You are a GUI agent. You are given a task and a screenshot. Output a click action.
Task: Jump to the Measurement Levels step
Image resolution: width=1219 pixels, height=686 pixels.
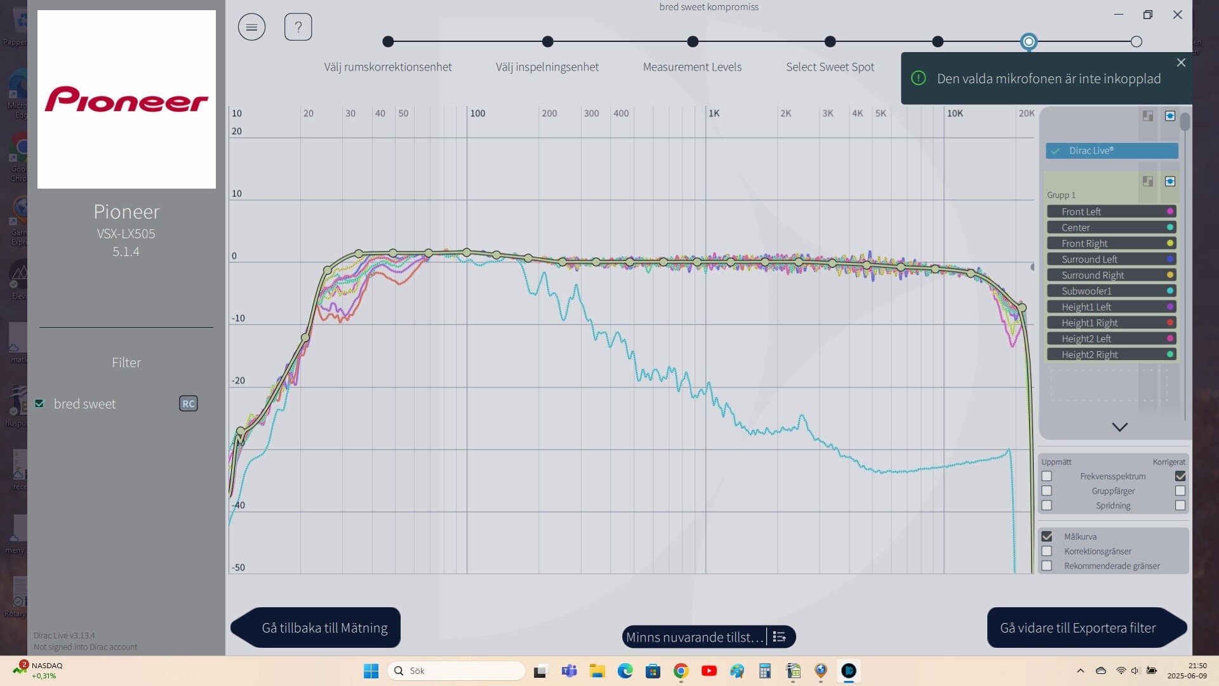[693, 42]
